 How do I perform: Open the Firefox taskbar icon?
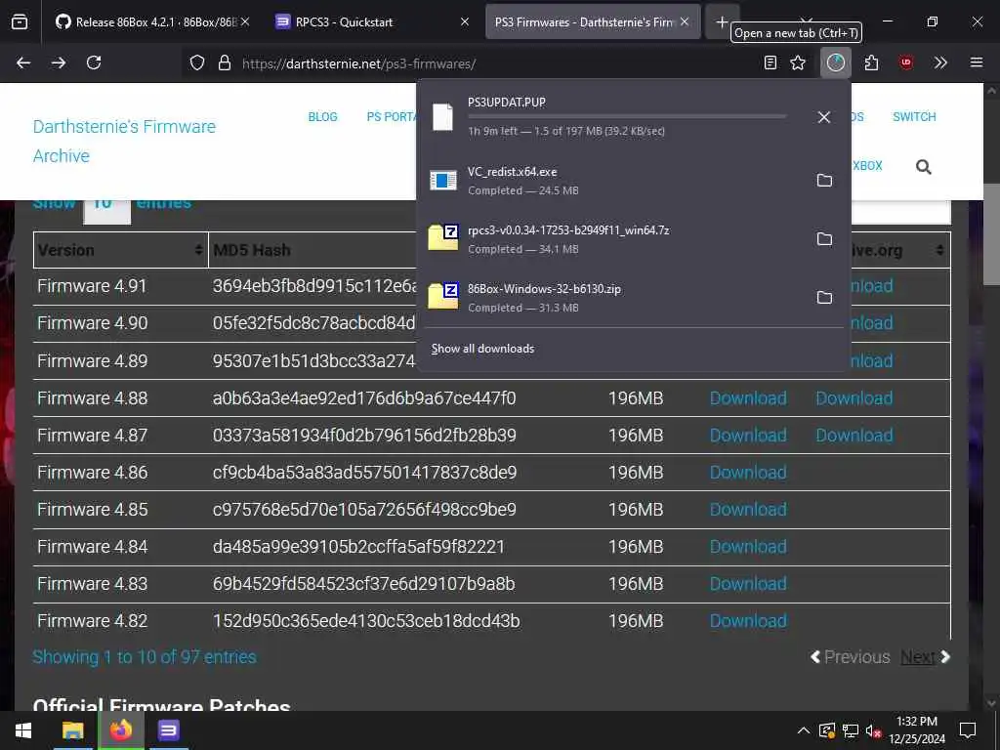[x=120, y=730]
